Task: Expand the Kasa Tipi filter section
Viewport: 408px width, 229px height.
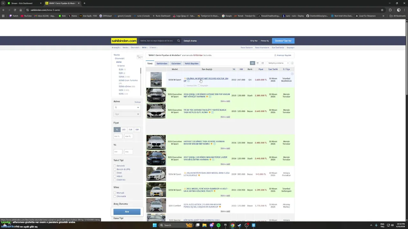Action: 118,218
